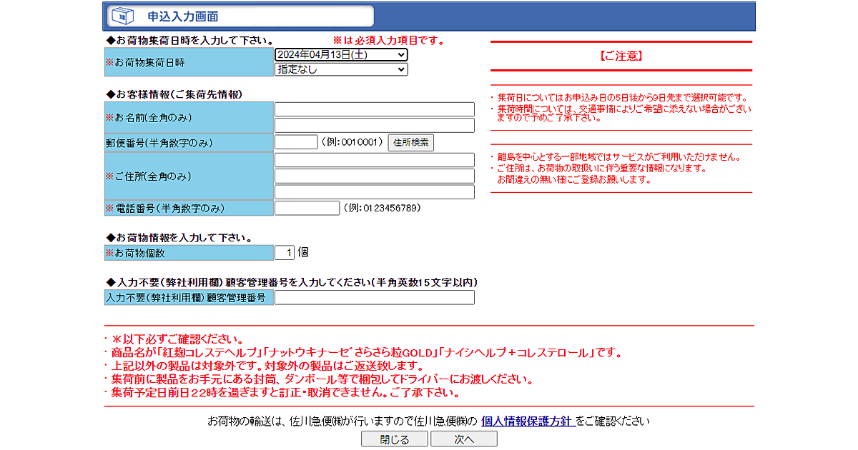The width and height of the screenshot is (858, 450).
Task: Click the package box icon in header
Action: pos(124,16)
